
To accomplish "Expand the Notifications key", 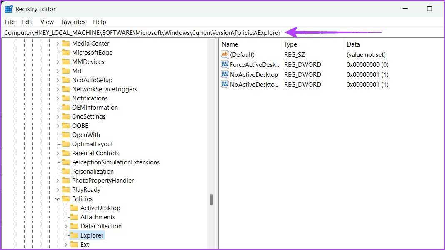I will [57, 98].
